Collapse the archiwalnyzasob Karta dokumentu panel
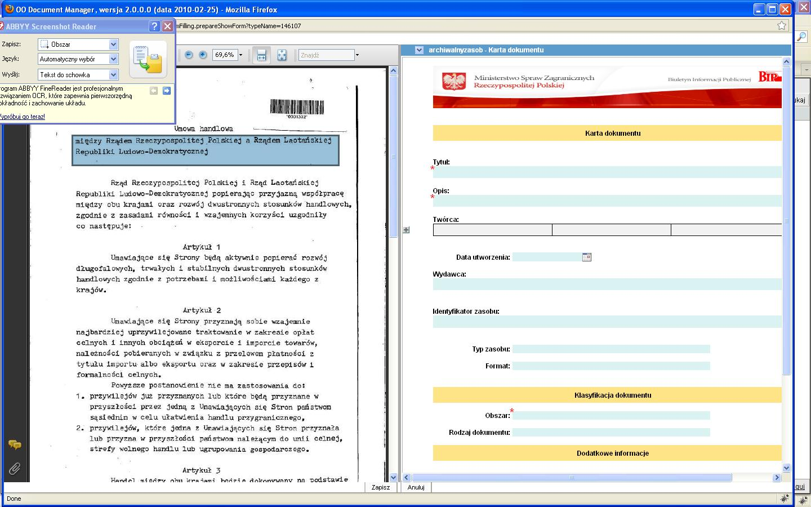811x507 pixels. [x=419, y=50]
